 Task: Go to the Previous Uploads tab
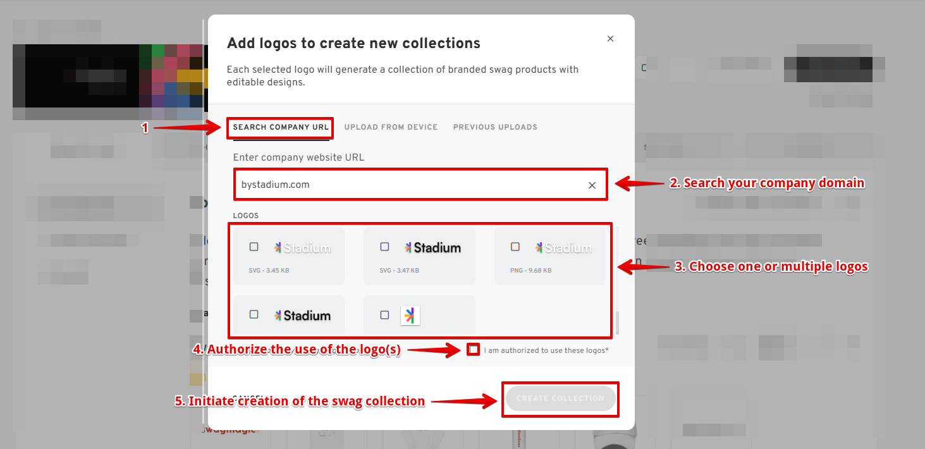(495, 127)
